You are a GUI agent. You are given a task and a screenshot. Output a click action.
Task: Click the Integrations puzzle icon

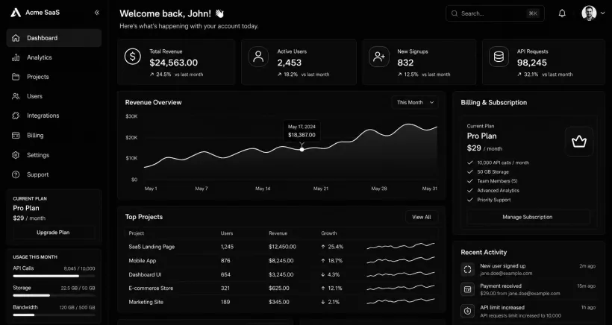coord(16,116)
